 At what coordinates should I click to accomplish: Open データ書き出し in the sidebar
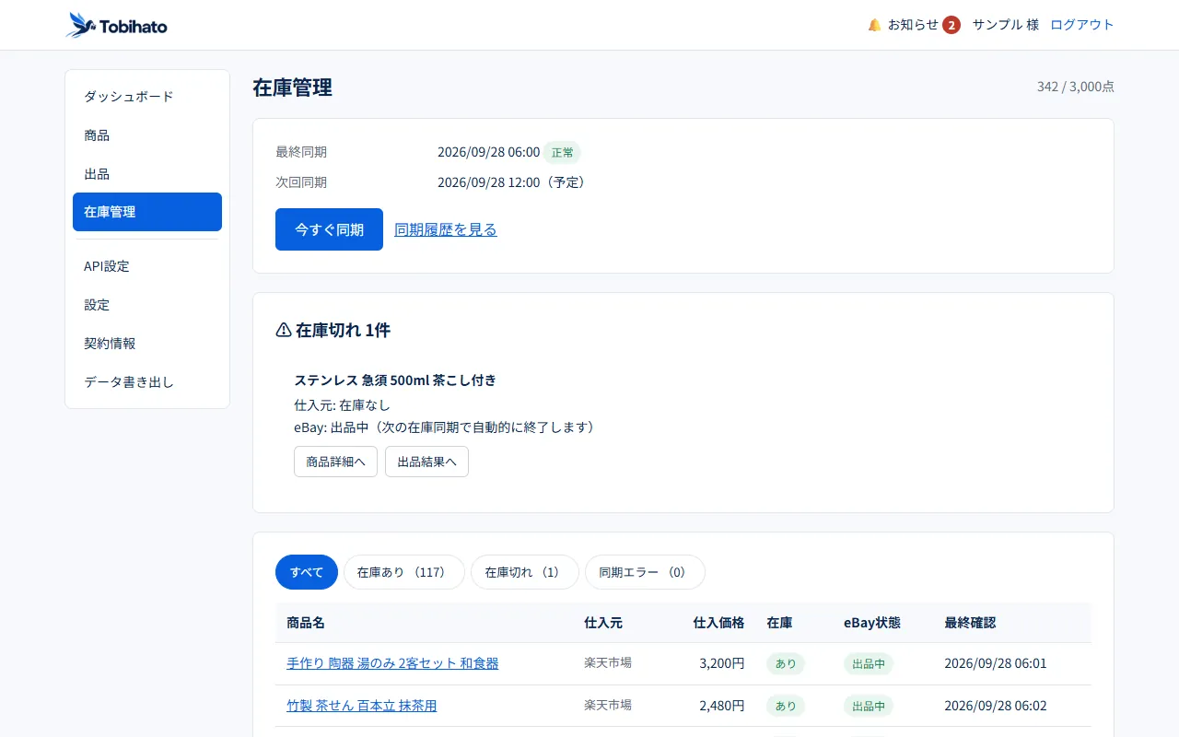pos(147,382)
